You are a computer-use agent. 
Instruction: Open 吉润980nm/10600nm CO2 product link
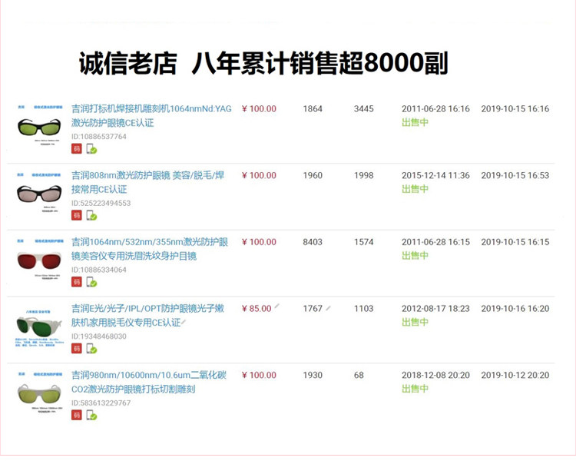coord(149,382)
